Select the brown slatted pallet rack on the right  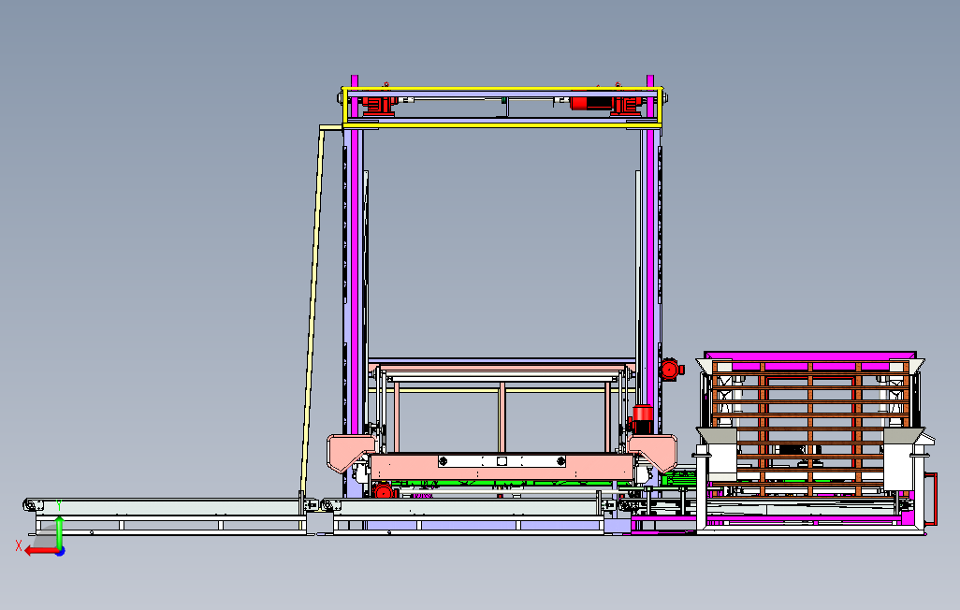810,428
